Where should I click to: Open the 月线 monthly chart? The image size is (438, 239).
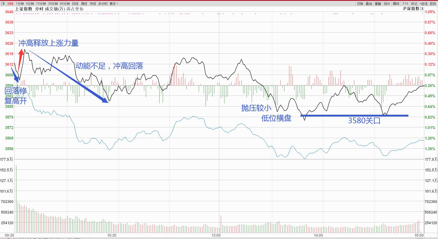point(93,4)
